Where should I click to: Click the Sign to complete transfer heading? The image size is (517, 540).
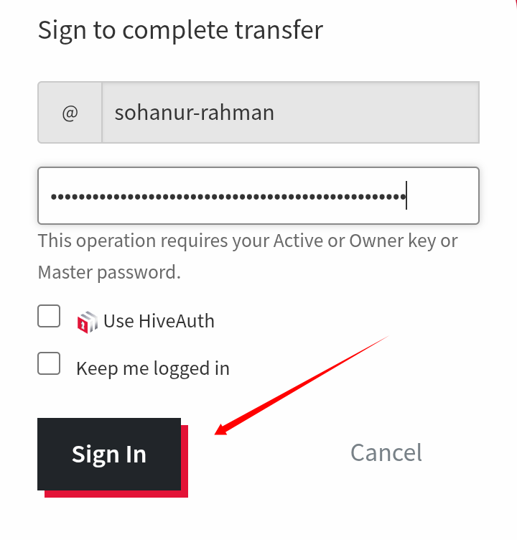pos(180,30)
